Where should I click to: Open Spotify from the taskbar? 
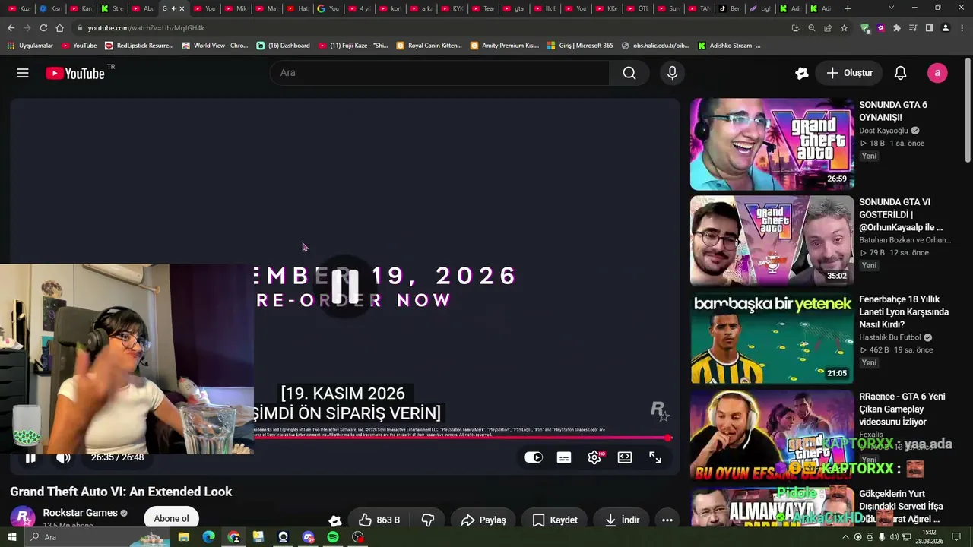pyautogui.click(x=333, y=537)
